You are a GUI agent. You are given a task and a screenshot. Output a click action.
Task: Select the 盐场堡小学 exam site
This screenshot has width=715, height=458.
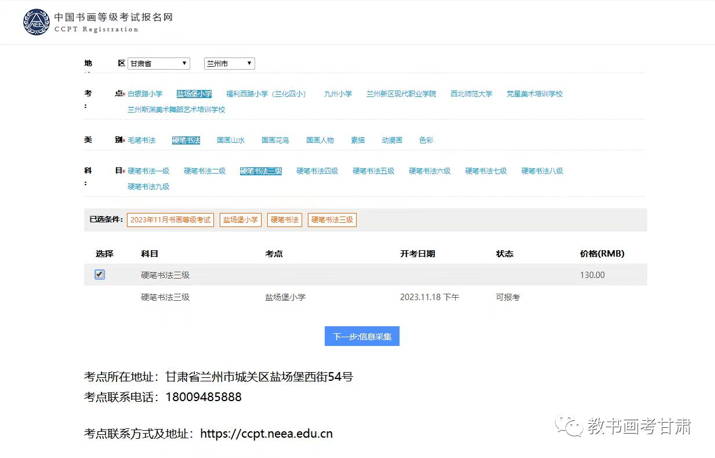point(194,94)
